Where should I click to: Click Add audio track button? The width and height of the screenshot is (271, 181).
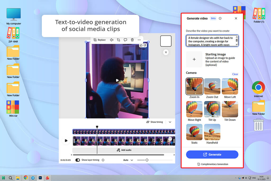click(124, 150)
